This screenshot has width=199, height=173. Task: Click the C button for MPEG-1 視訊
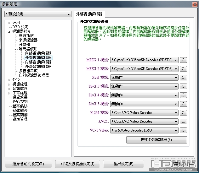tap(183, 60)
